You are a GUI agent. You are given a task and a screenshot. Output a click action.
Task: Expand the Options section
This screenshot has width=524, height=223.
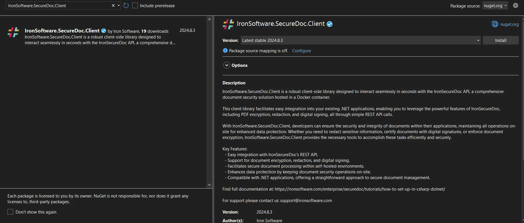pyautogui.click(x=227, y=65)
